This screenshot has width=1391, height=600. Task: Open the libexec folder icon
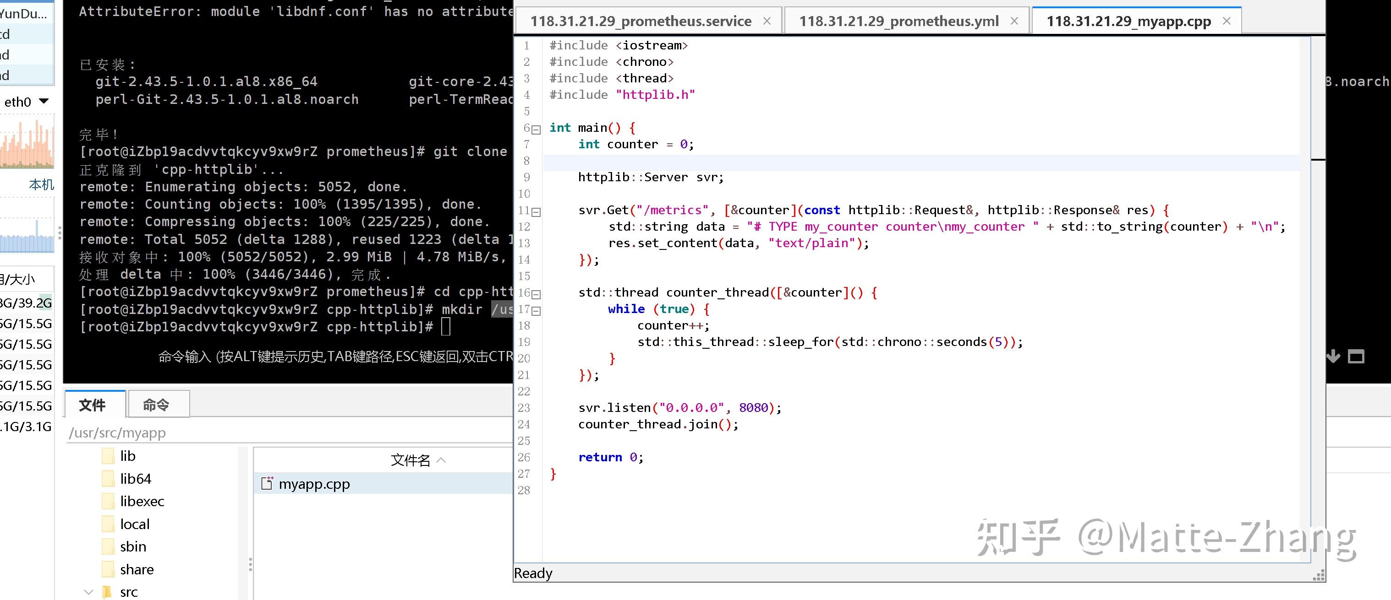click(108, 501)
